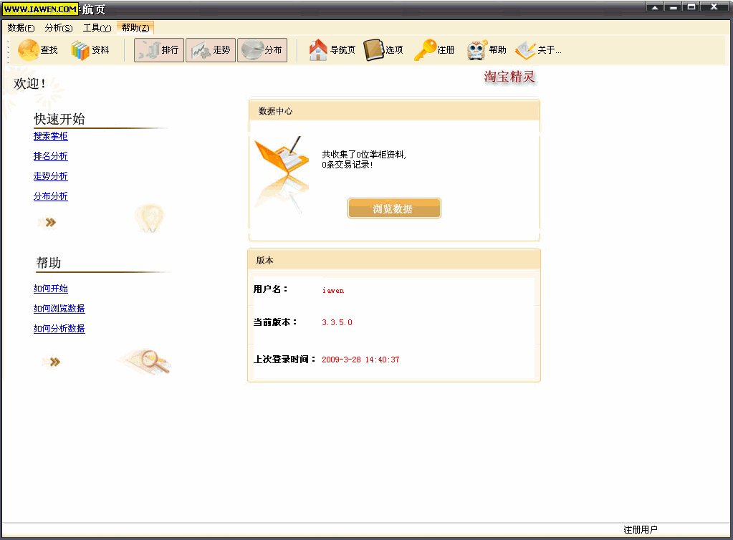733x540 pixels.
Task: Click the 查找 (Search) toolbar icon
Action: pyautogui.click(x=29, y=50)
